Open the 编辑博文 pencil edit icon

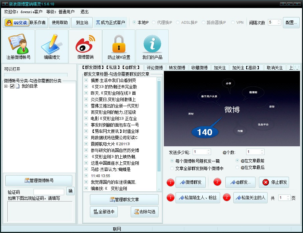(x=52, y=47)
